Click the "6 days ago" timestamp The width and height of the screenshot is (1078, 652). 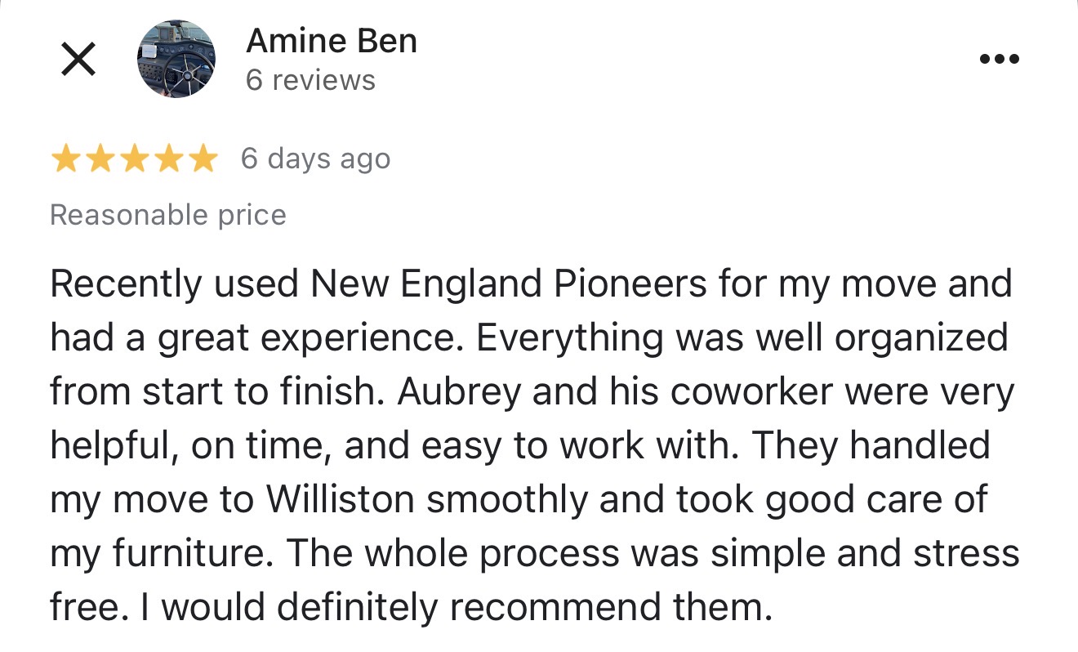coord(315,159)
